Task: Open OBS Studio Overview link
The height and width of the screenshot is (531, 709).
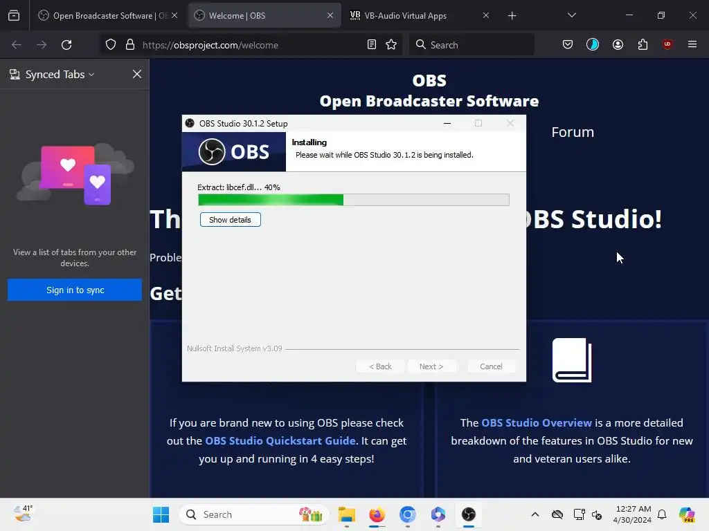Action: pos(537,422)
